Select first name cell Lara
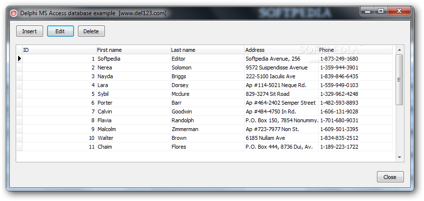This screenshot has height=201, width=424. (x=133, y=85)
